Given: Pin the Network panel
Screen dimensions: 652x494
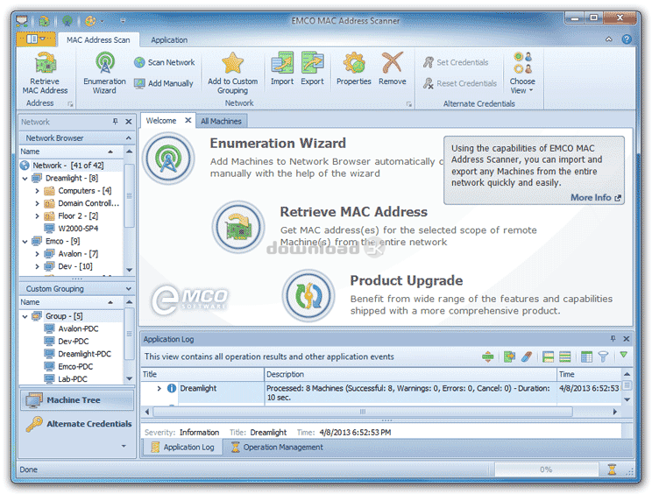Looking at the screenshot, I should (x=115, y=122).
